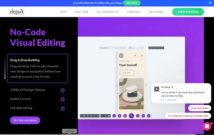
Task: Open the hamburger menu in the mobile preview
Action: point(142,56)
